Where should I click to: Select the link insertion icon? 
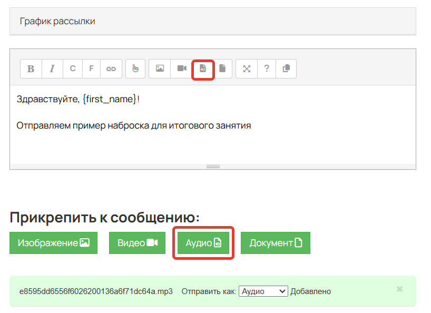click(x=110, y=69)
